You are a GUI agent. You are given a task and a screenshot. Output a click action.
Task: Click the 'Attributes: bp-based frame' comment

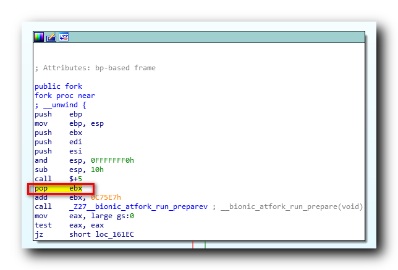coord(95,68)
